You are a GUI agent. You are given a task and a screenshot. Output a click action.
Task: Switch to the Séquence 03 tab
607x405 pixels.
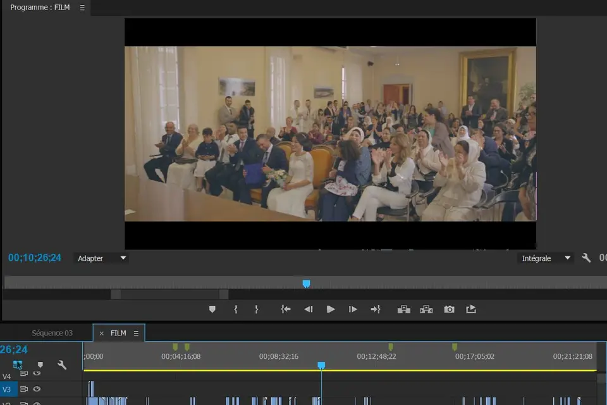point(52,333)
